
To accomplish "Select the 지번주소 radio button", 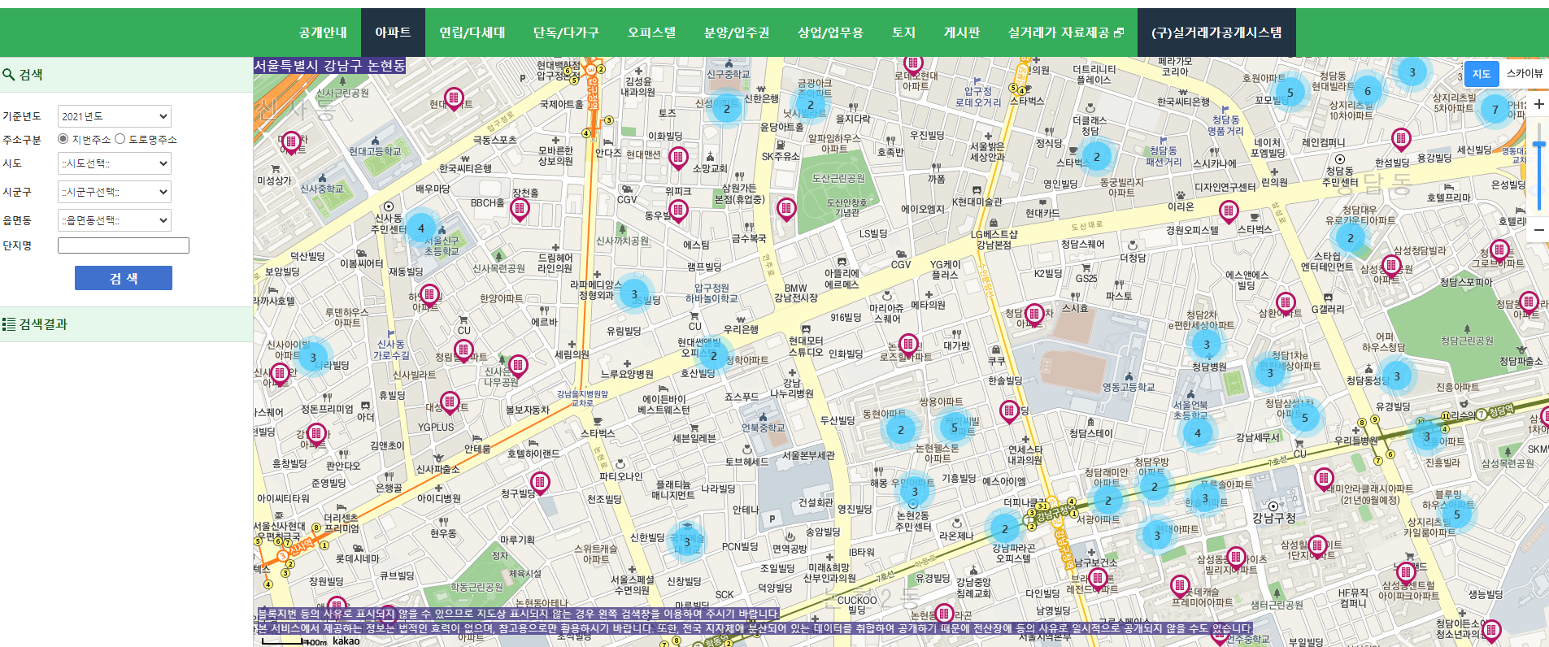I will (63, 139).
